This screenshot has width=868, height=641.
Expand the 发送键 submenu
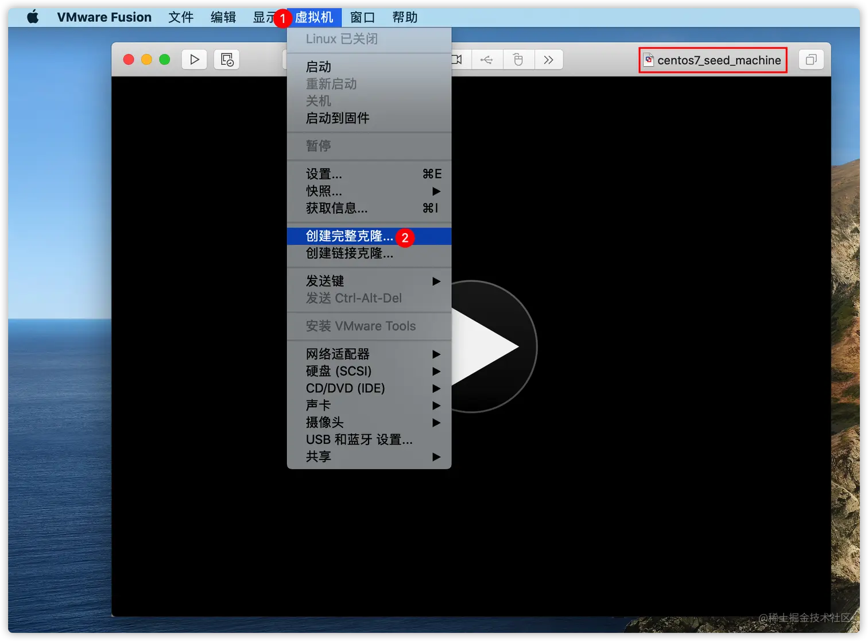pyautogui.click(x=369, y=281)
